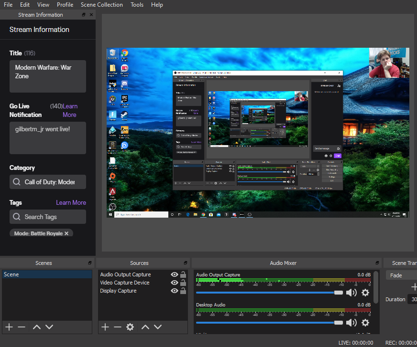Remove the selected source using minus icon
The image size is (417, 347).
tap(117, 327)
